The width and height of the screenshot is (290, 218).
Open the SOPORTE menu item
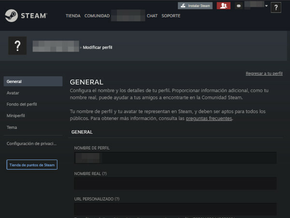click(171, 16)
